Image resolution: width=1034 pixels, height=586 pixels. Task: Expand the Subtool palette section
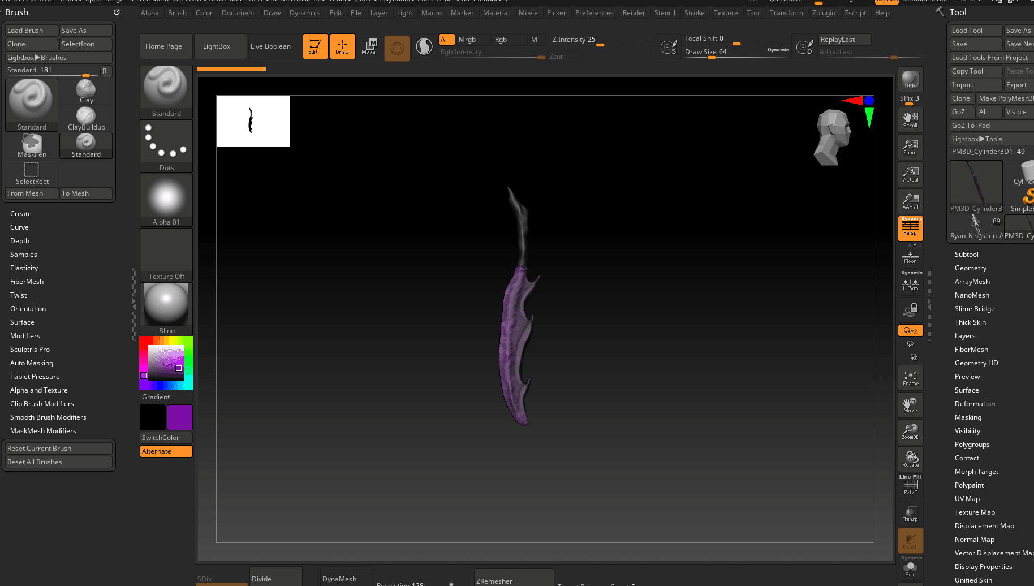tap(966, 255)
